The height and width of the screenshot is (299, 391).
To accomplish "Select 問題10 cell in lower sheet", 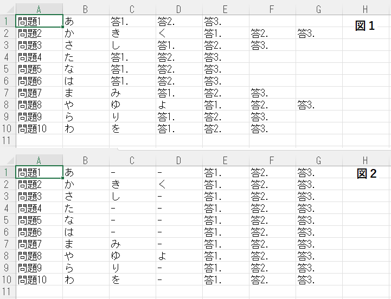I will tap(39, 279).
